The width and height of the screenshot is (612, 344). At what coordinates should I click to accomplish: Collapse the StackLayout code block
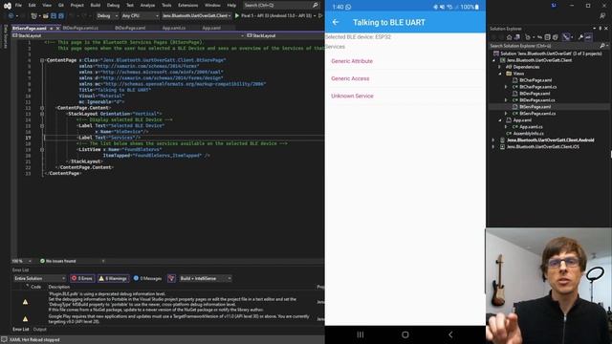42,114
